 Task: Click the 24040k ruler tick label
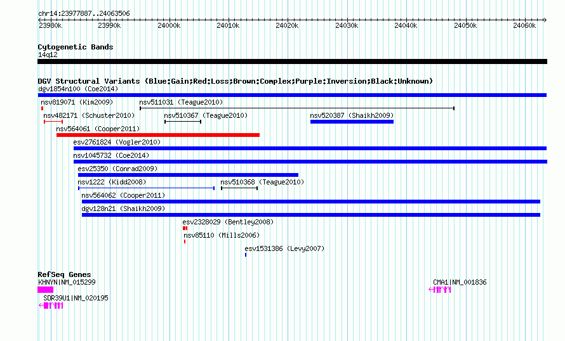(406, 25)
